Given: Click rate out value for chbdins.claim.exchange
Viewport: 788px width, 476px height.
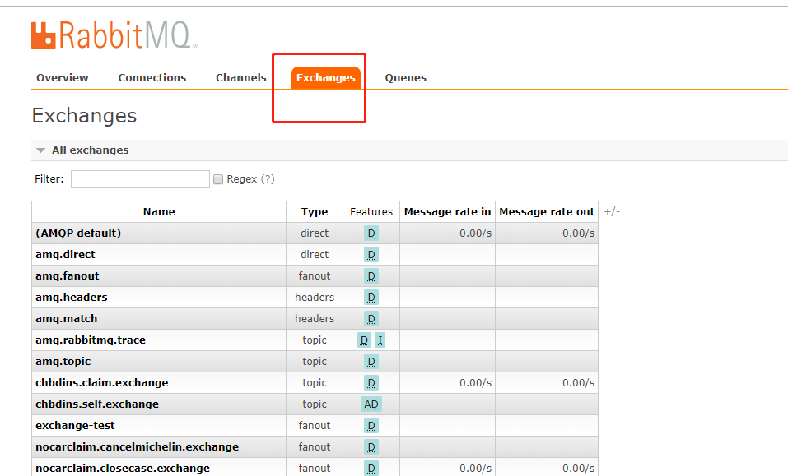Looking at the screenshot, I should pos(578,383).
